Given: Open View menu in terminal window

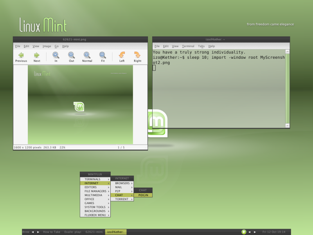Looking at the screenshot, I should [175, 46].
